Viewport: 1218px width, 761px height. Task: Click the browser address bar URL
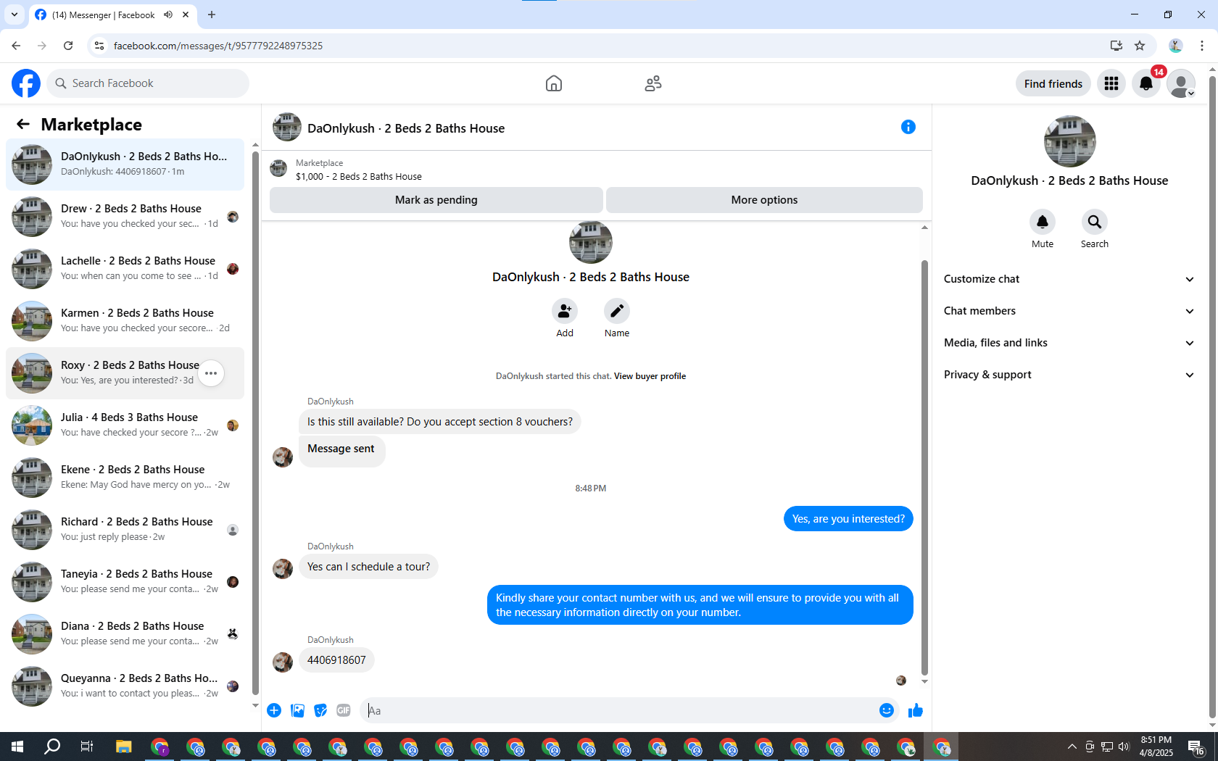tap(218, 46)
